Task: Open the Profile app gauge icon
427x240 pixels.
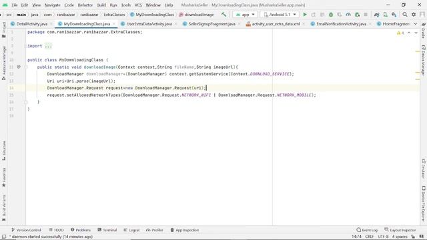Action: (348, 15)
